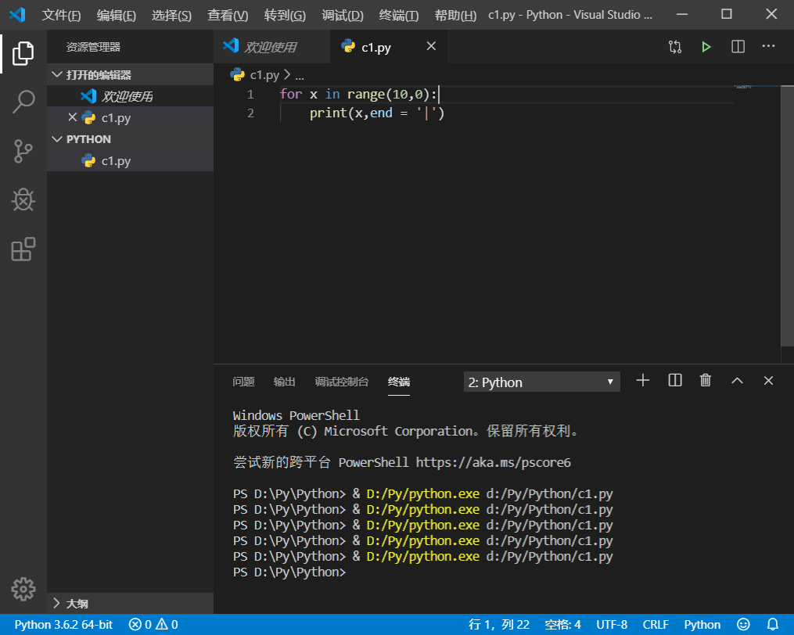This screenshot has width=794, height=635.
Task: Open the Debug view in activity bar
Action: [23, 200]
